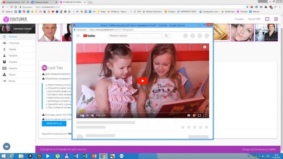Click the info card icon on video

(204, 47)
